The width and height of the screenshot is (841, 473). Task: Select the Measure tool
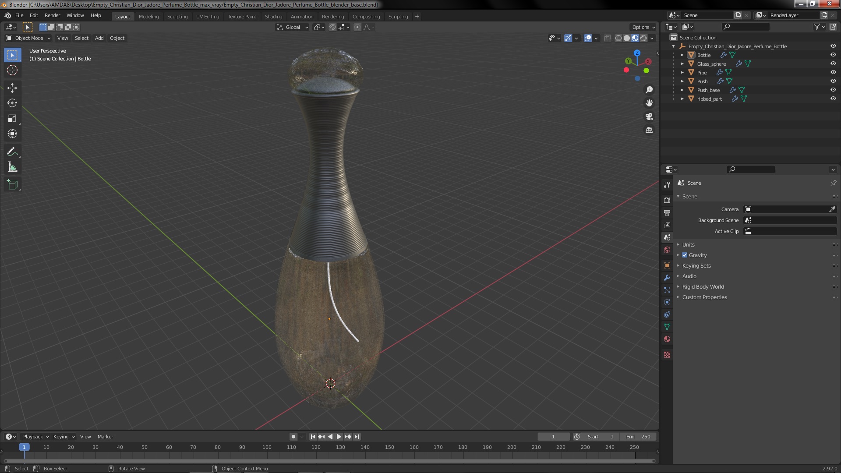[x=12, y=167]
